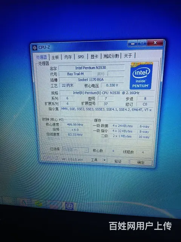Viewport: 181px width, 242px height.
Task: Click the Intel Inside Pentium logo
Action: pos(141,76)
